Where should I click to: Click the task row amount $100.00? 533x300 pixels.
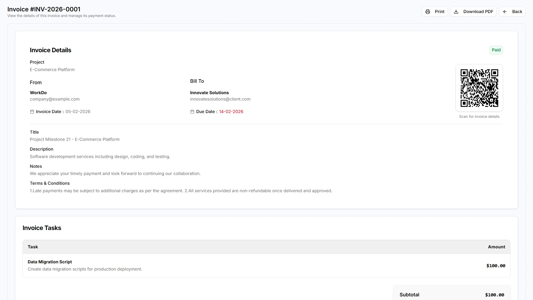pos(496,266)
